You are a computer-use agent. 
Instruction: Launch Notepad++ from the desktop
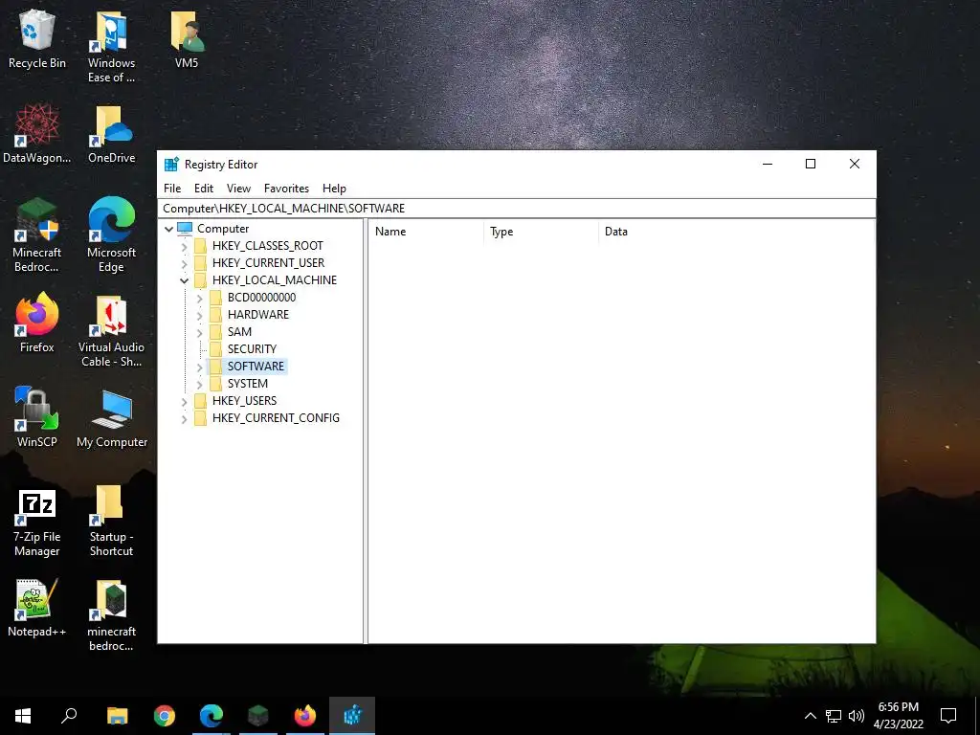pos(37,608)
